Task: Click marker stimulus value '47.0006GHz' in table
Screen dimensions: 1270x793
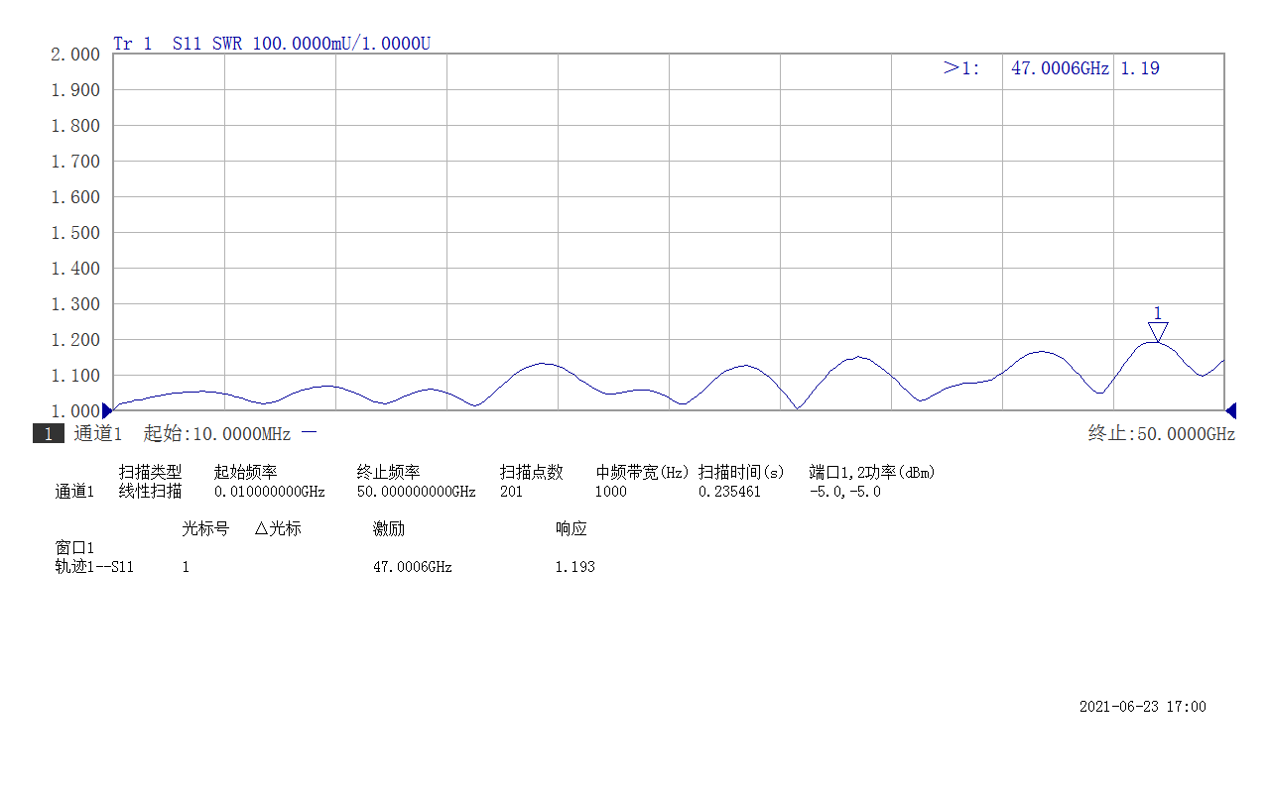Action: (x=412, y=567)
